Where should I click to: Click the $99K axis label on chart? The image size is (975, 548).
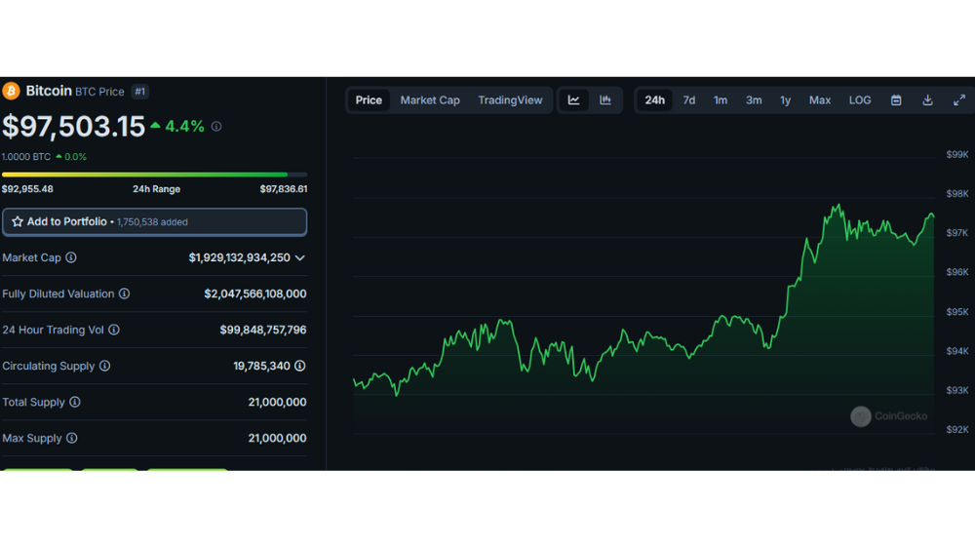[x=957, y=154]
